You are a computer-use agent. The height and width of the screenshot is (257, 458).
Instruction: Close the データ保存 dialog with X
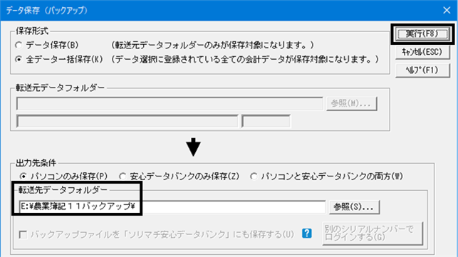[x=447, y=10]
